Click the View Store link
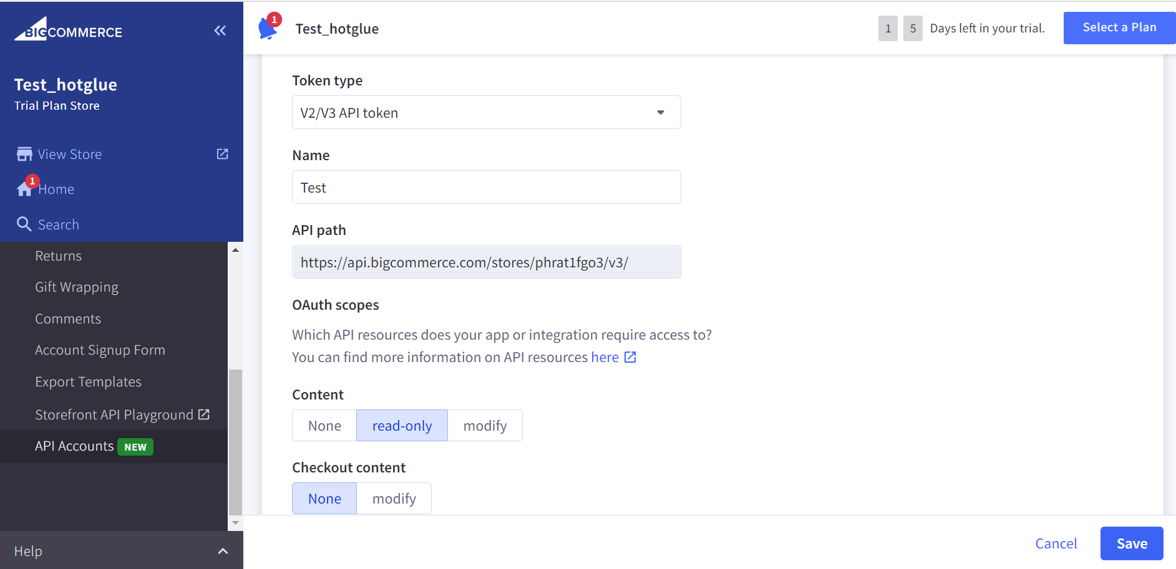The height and width of the screenshot is (569, 1176). tap(69, 154)
